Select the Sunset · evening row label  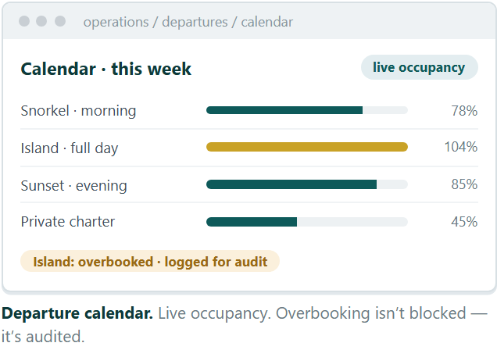[x=74, y=186]
